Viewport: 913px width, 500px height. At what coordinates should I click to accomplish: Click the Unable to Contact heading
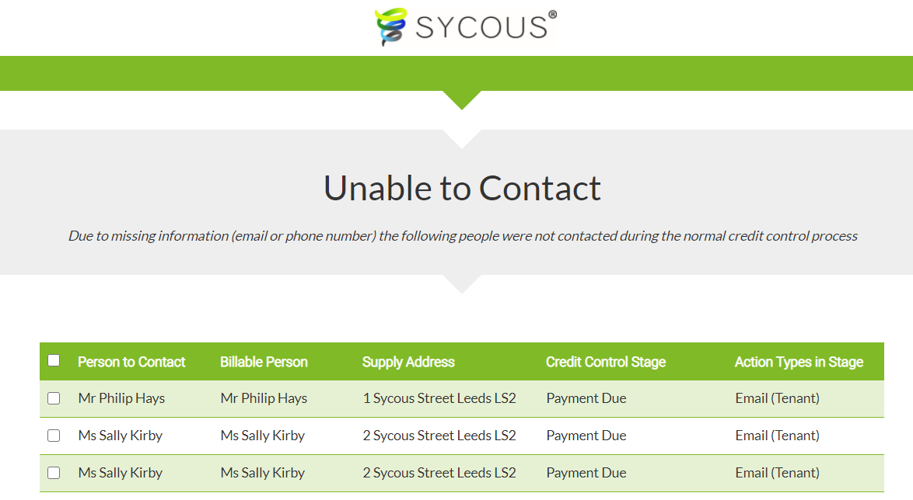coord(462,188)
